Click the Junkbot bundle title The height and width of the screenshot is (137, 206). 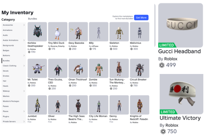tap(32, 116)
